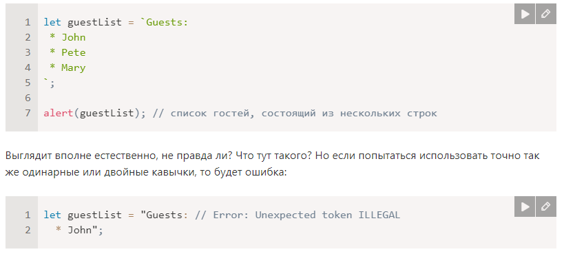This screenshot has height=254, width=564.
Task: Click the * John line in first block
Action: tap(67, 37)
